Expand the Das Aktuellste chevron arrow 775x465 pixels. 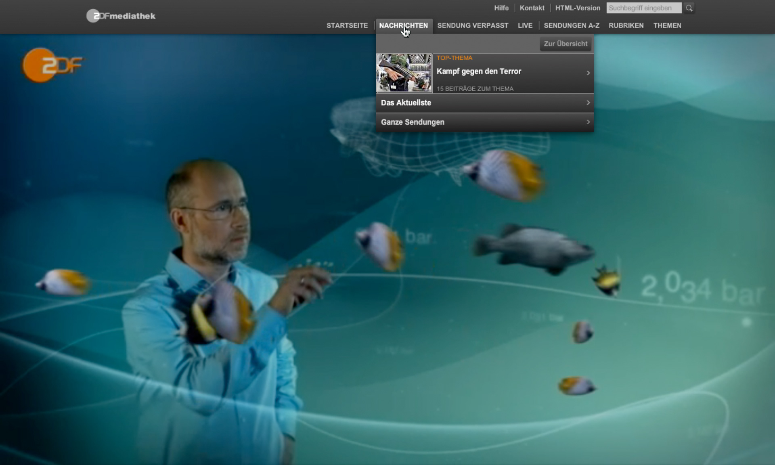(x=588, y=103)
